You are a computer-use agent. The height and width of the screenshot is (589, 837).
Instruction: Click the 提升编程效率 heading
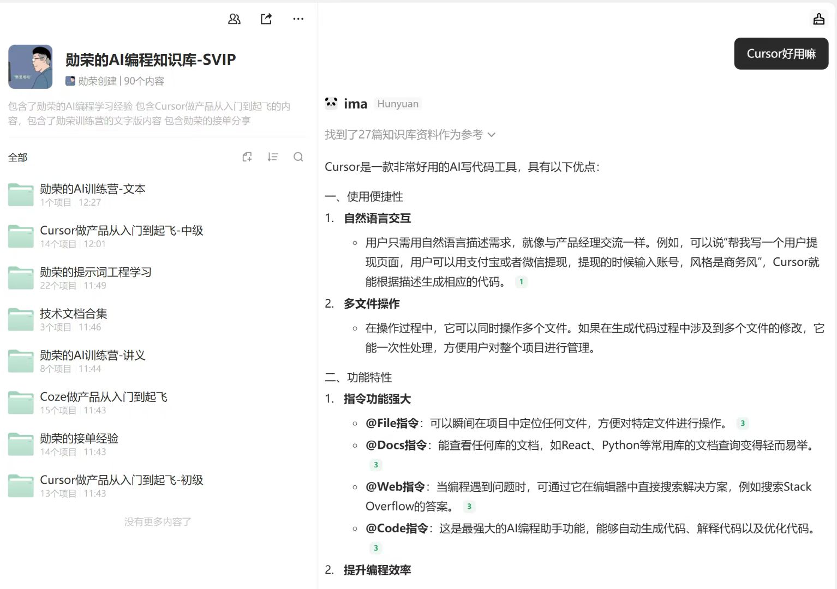[x=377, y=570]
